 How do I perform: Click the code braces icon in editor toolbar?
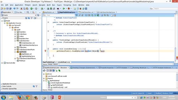[86, 15]
